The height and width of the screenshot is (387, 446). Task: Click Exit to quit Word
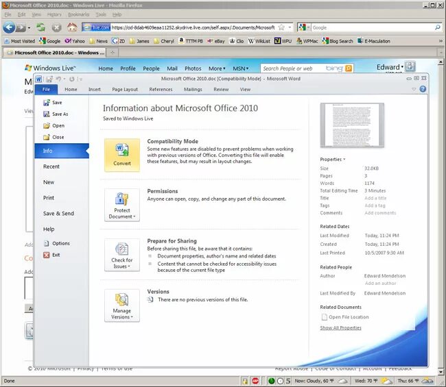tap(51, 255)
